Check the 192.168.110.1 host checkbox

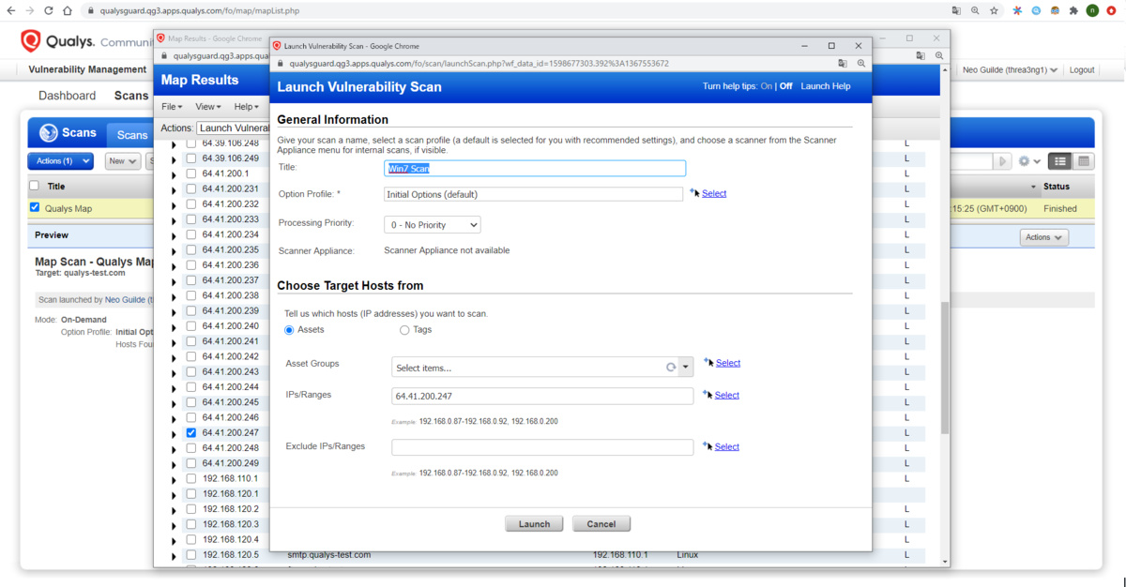[191, 478]
